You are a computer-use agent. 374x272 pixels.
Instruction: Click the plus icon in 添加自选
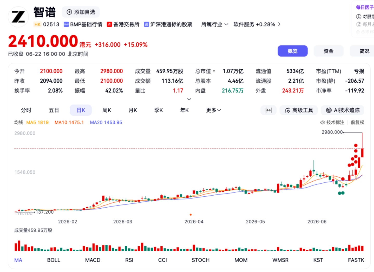pos(69,12)
